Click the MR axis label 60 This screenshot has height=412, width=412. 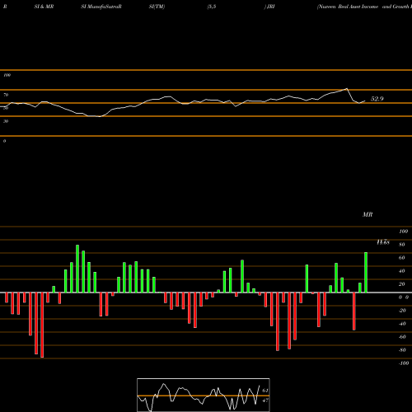pos(402,258)
